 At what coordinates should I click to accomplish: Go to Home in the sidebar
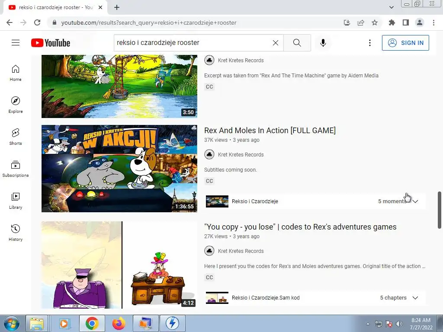coord(16,73)
